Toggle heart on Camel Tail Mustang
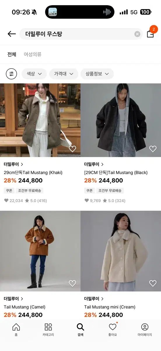The width and height of the screenshot is (161, 351). [x=72, y=283]
